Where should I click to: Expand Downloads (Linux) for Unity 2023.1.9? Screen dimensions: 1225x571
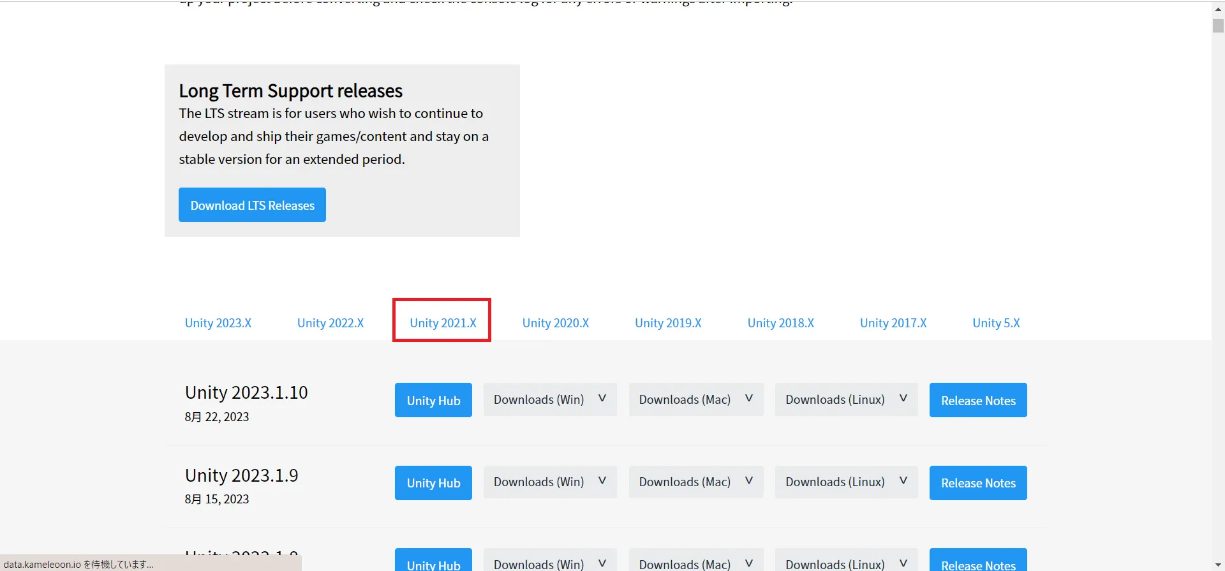846,482
